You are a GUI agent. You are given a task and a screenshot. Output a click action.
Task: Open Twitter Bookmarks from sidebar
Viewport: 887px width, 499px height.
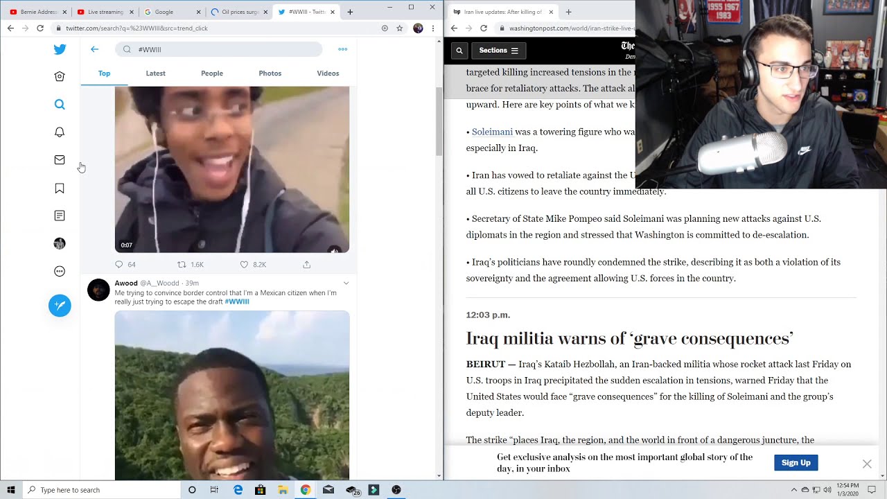[x=60, y=189]
